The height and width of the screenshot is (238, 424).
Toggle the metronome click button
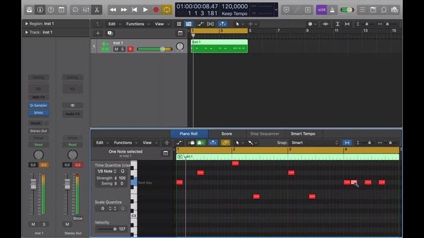click(333, 10)
